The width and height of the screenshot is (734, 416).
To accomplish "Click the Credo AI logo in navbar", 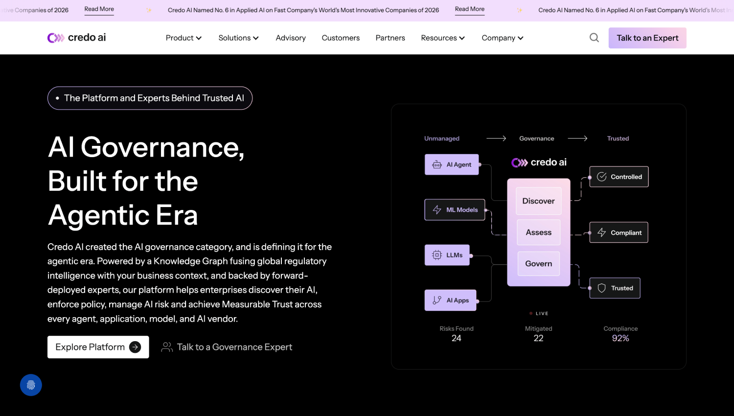I will tap(77, 38).
